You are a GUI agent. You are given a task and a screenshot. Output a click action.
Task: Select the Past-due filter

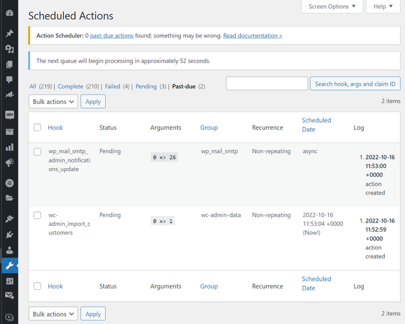(x=184, y=86)
